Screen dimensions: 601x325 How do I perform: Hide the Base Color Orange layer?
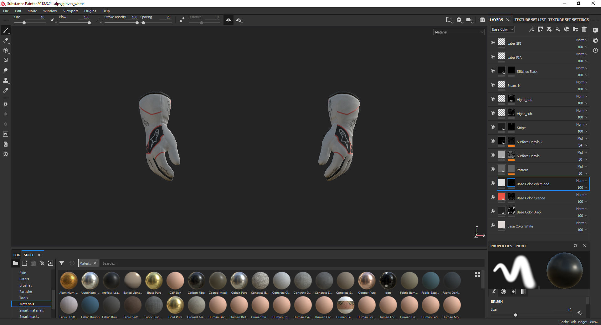coord(493,197)
